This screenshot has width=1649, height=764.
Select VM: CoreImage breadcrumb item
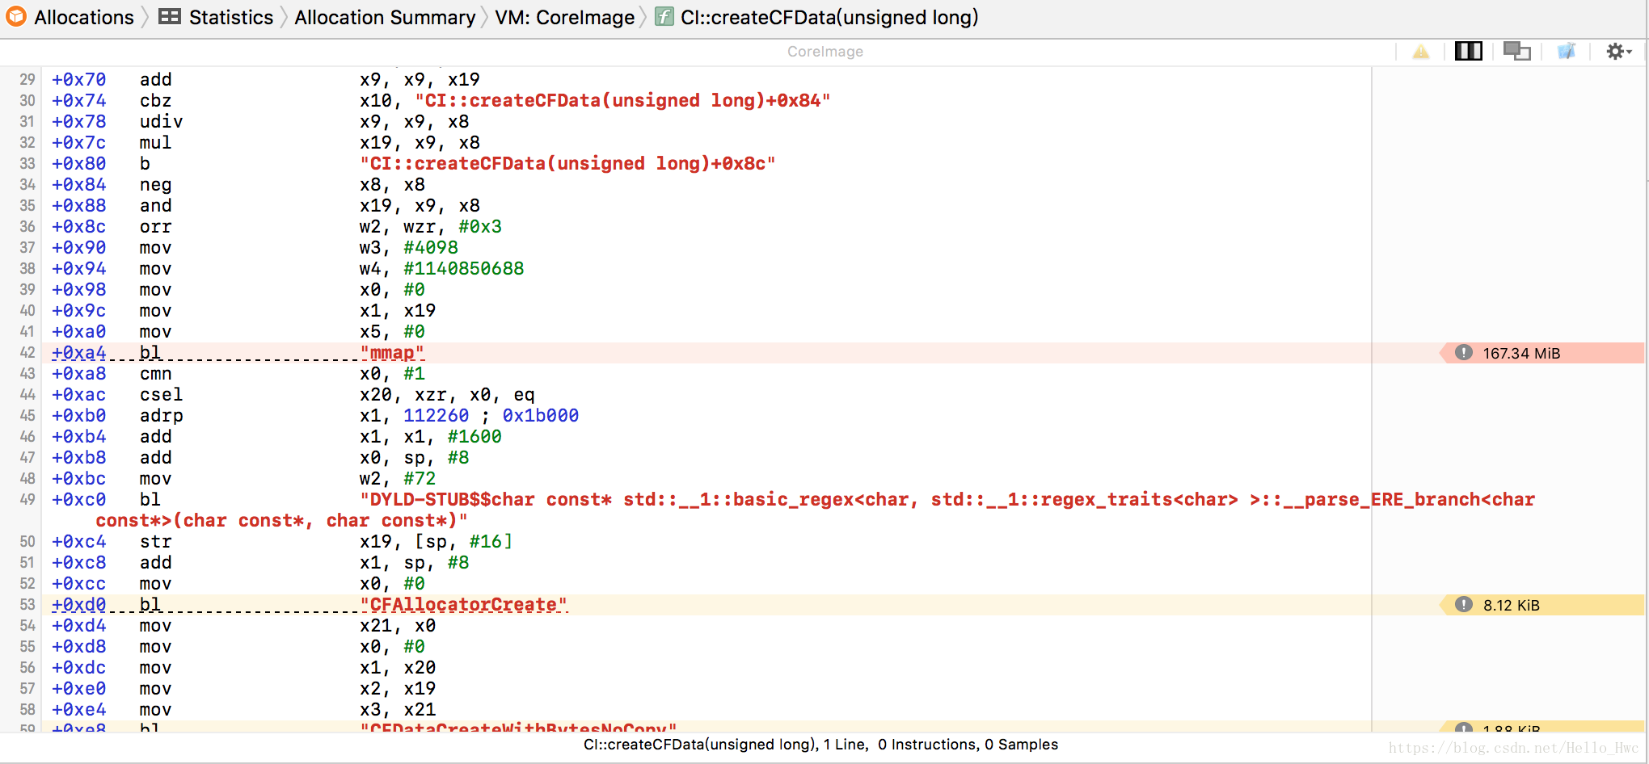565,17
